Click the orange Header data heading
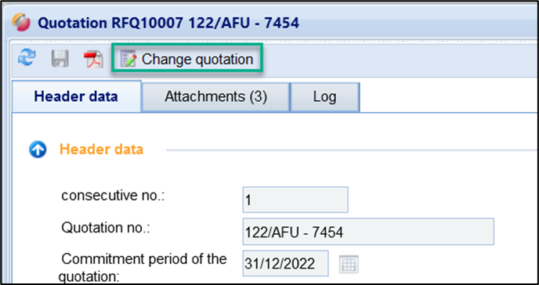This screenshot has width=539, height=285. (101, 150)
